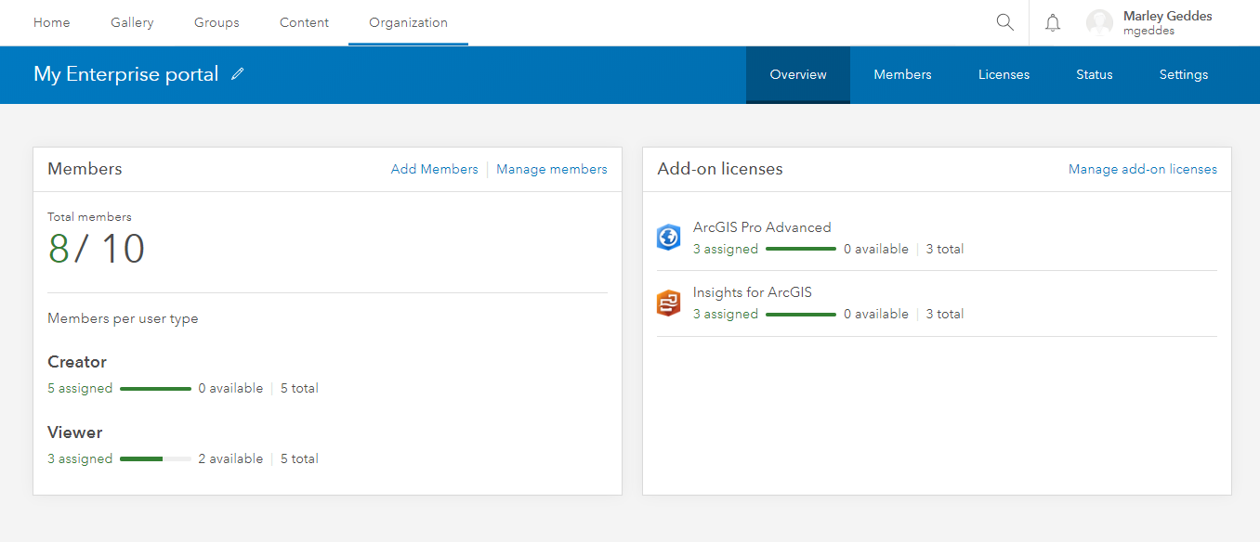The width and height of the screenshot is (1260, 542).
Task: Click the Viewer assigned progress bar
Action: tap(155, 458)
